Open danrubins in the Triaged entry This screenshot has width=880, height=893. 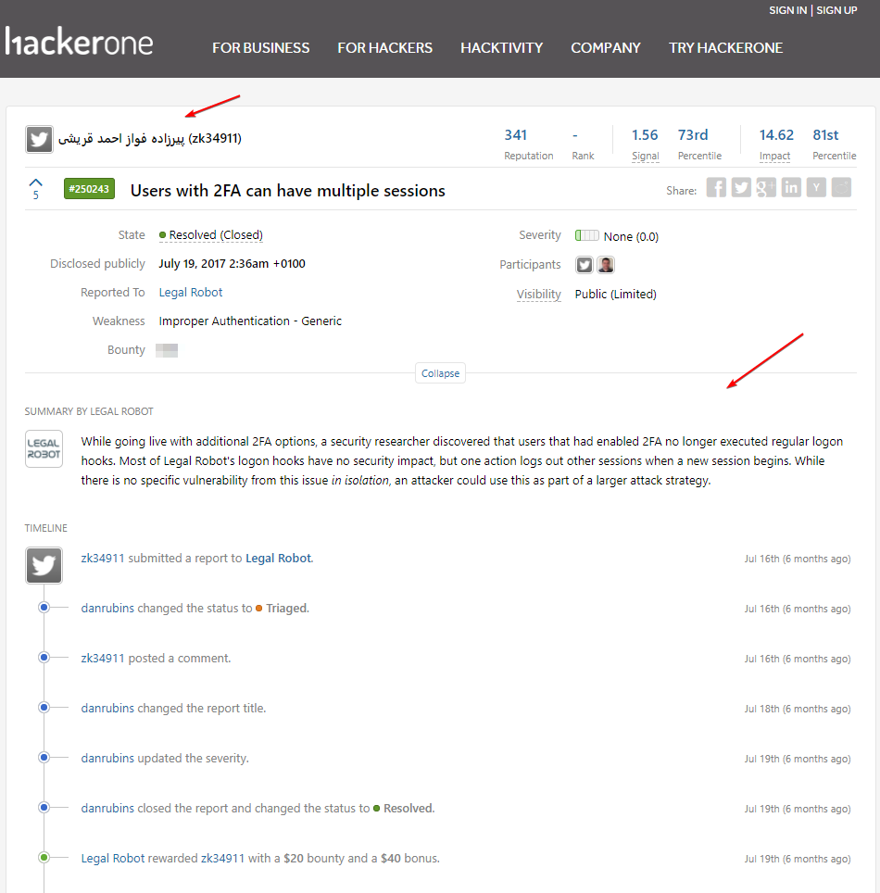107,609
